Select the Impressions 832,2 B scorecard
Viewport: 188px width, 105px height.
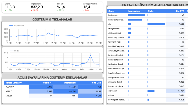tap(37, 7)
